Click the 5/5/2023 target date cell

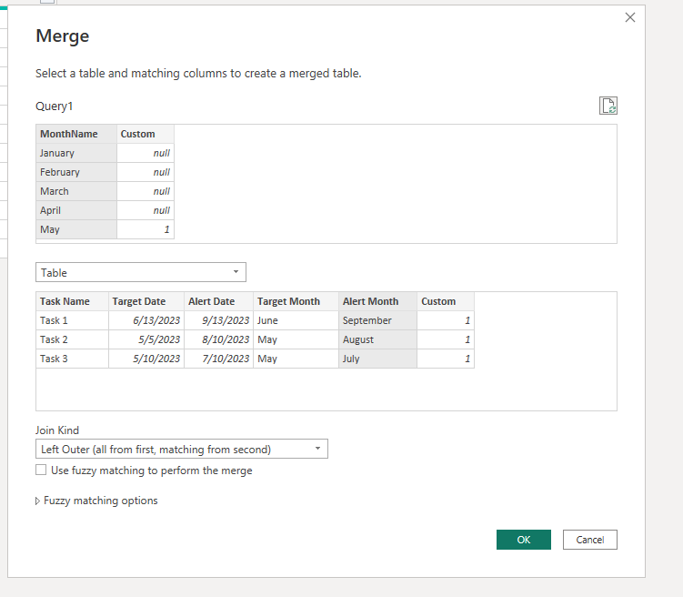pos(146,339)
